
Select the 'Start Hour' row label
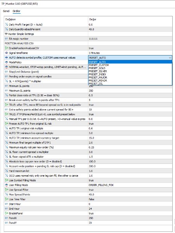pos(15,204)
